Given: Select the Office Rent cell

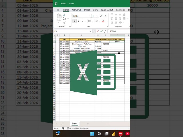Looking at the screenshot, I should coord(82,46).
